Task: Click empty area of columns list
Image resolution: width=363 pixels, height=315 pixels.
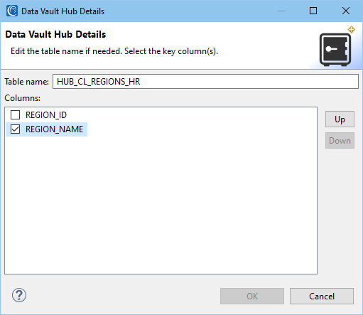Action: (161, 204)
